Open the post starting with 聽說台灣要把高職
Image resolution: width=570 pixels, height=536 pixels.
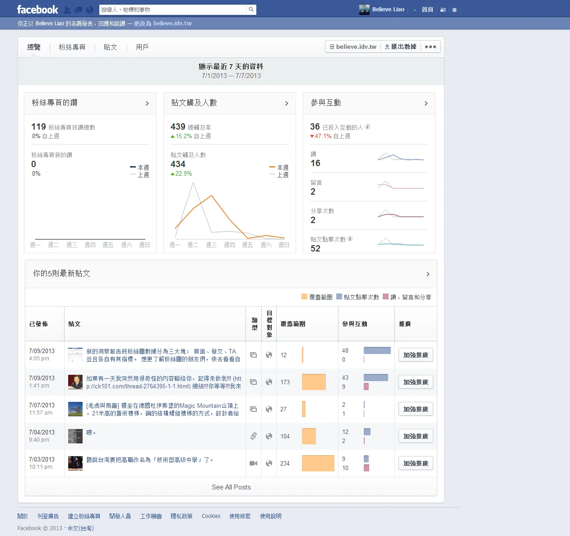click(x=150, y=460)
